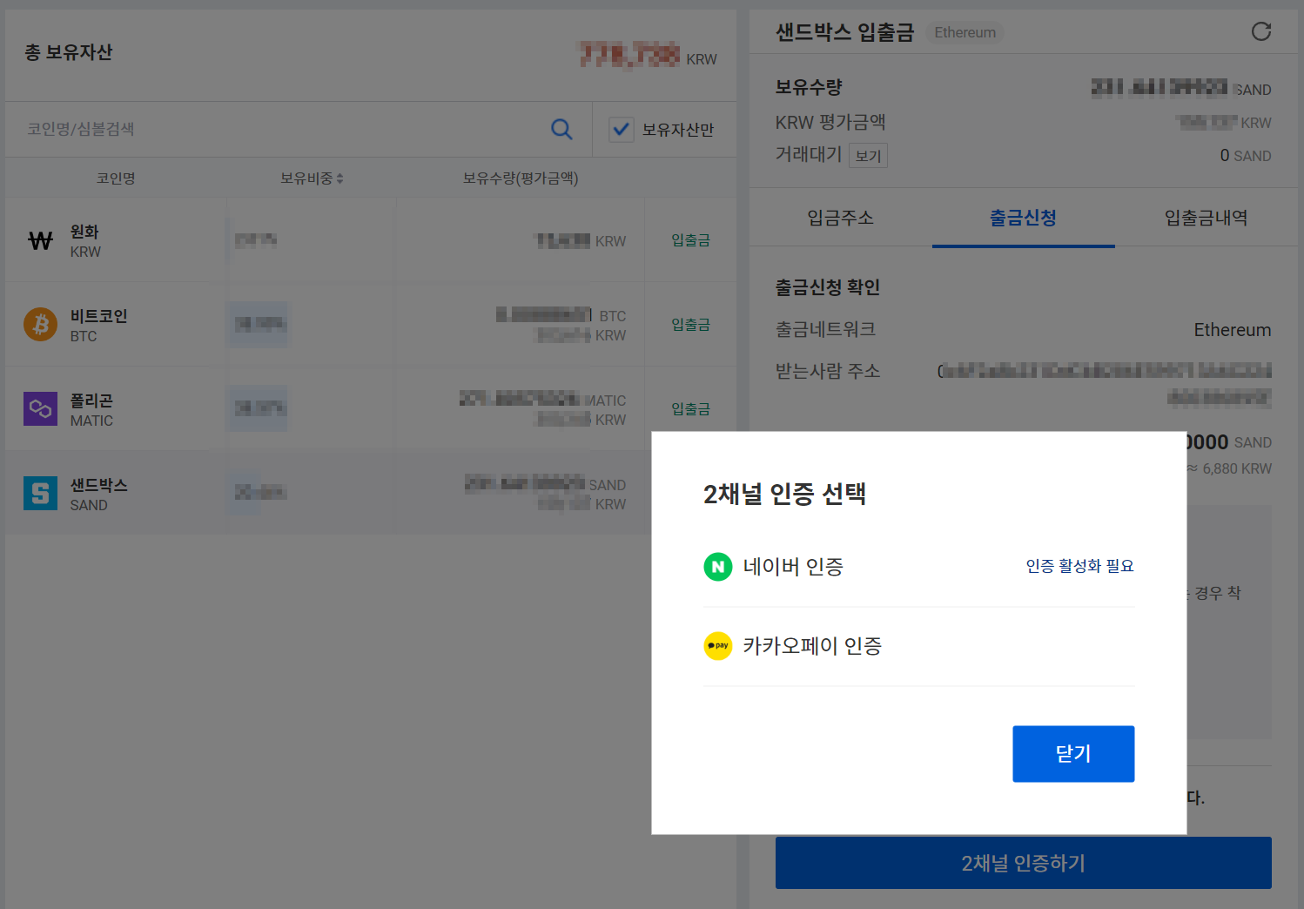This screenshot has height=909, width=1304.
Task: Click the KRW won symbol icon
Action: (40, 240)
